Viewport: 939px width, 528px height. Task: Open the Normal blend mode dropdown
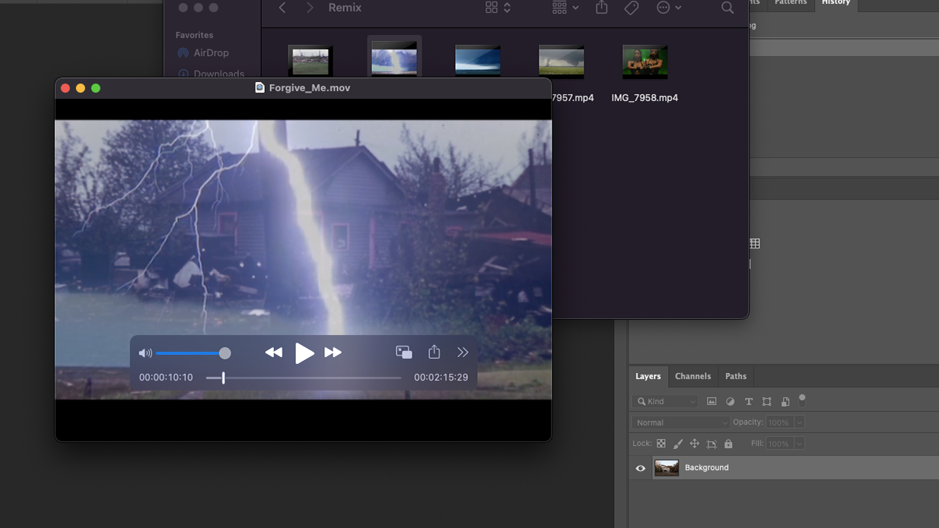(x=680, y=422)
